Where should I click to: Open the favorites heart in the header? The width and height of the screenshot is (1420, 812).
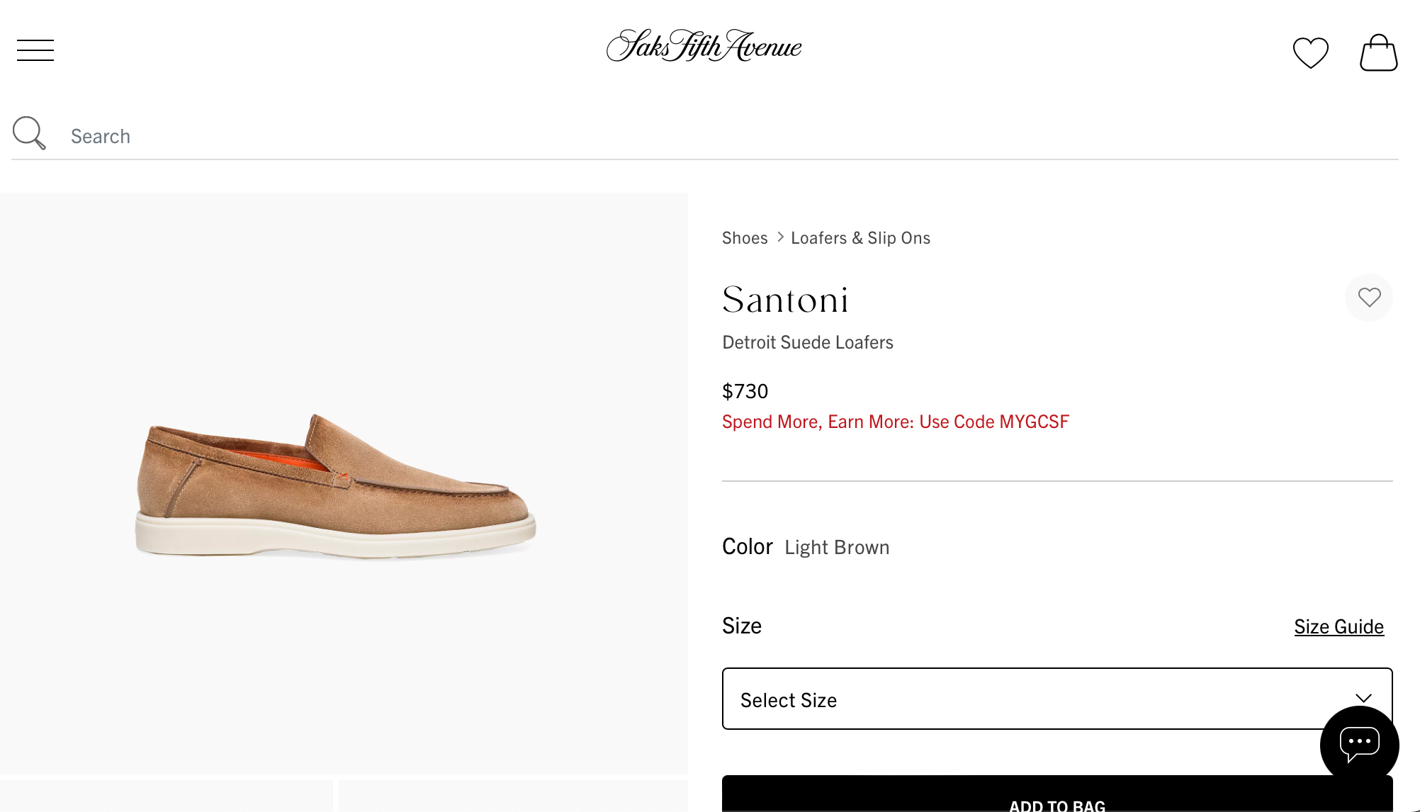point(1311,52)
